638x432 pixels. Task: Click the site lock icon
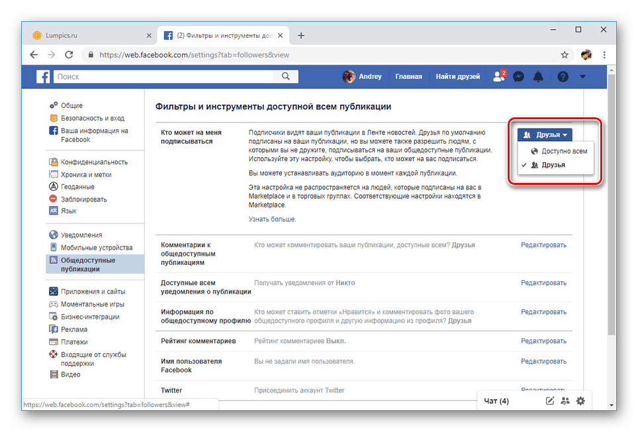point(91,54)
